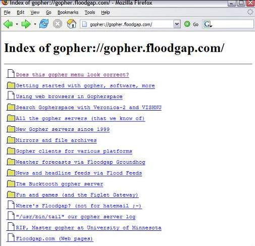Click folder icon beside 'The Bucktooth gopher server'
255x246 pixels.
(11, 183)
